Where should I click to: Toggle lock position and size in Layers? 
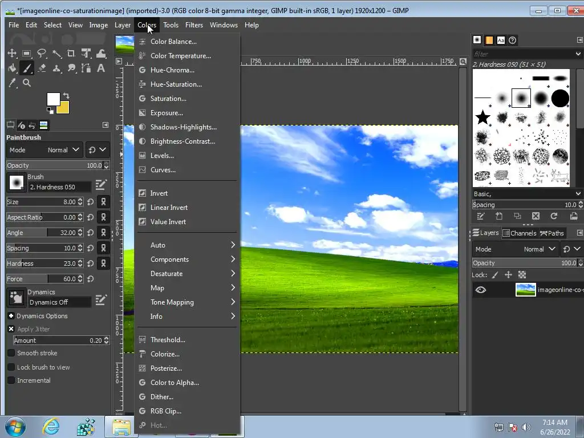[x=508, y=275]
